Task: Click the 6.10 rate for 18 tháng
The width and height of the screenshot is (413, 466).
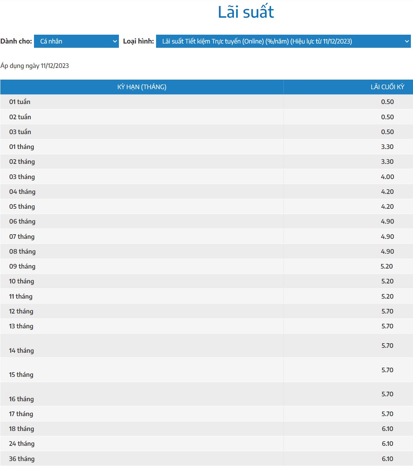Action: [387, 429]
